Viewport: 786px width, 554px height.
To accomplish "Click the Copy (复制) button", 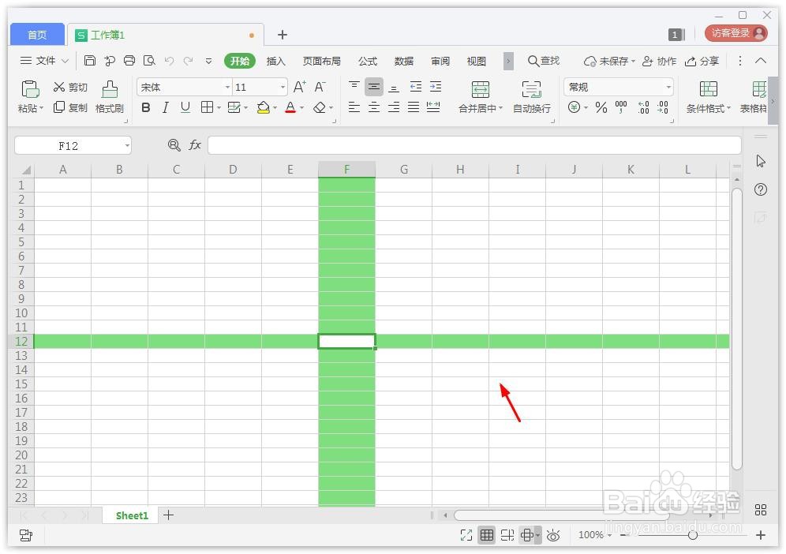I will click(71, 107).
